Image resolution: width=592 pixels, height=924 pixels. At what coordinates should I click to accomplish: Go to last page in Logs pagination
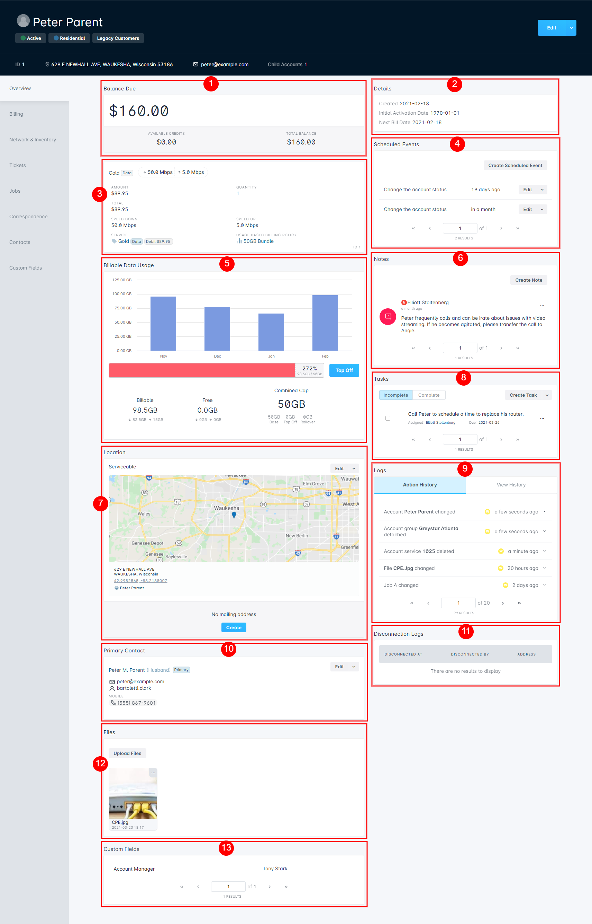pyautogui.click(x=519, y=603)
